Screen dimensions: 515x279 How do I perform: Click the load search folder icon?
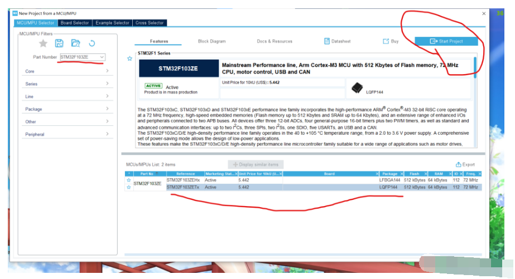[75, 43]
